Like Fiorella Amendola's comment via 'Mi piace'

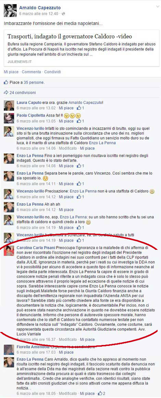66,352
